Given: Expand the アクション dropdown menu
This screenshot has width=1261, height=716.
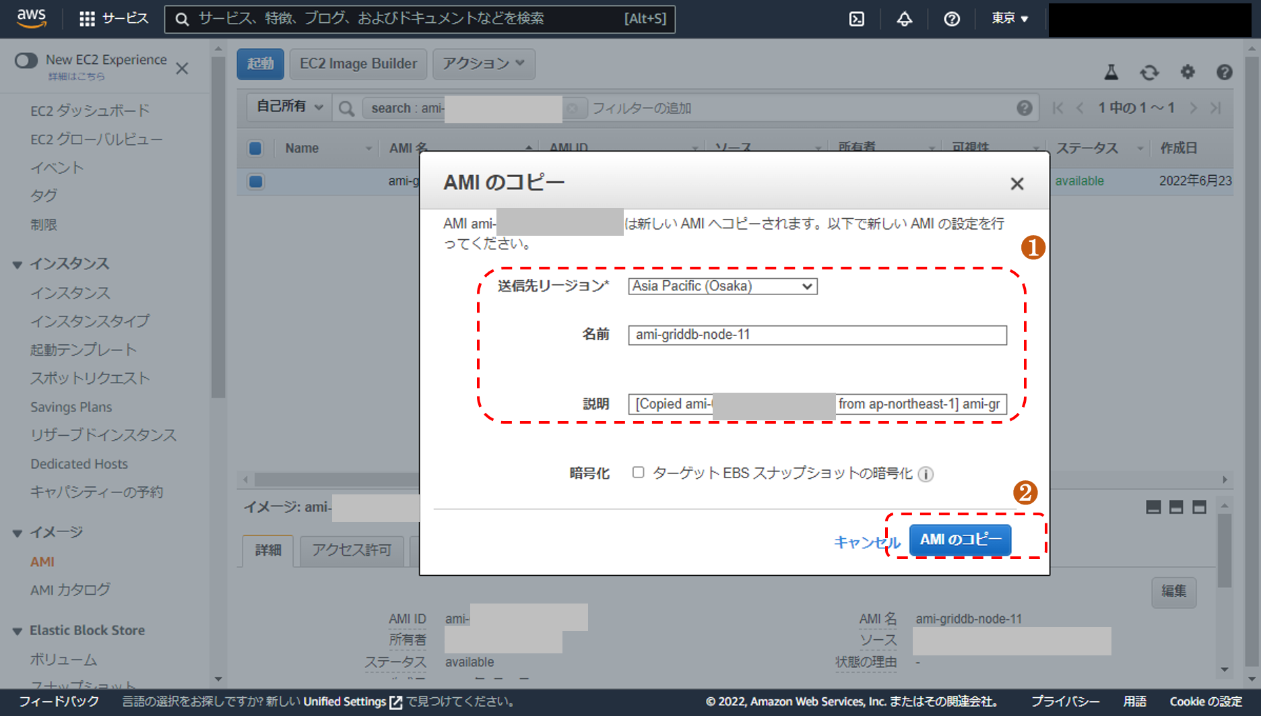Looking at the screenshot, I should 483,63.
